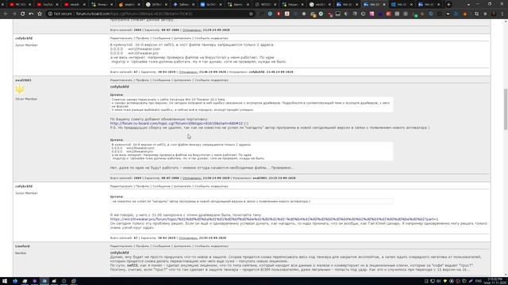Open network status in the system tray

433,281
